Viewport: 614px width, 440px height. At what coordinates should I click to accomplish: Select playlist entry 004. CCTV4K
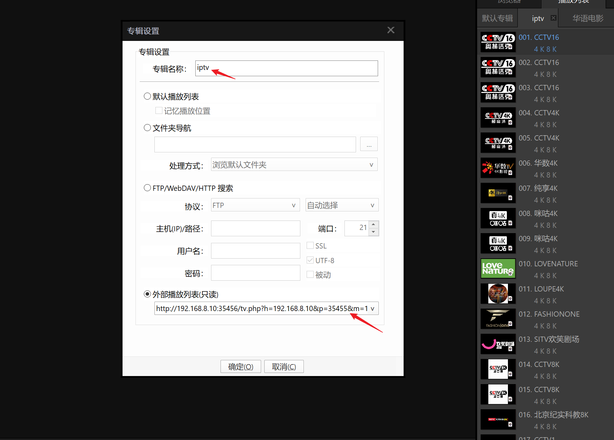point(546,118)
